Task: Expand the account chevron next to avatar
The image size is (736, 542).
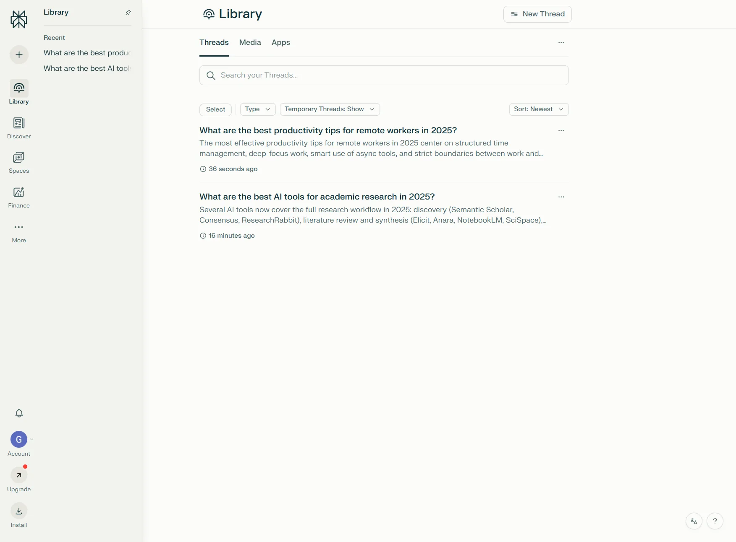Action: tap(31, 439)
